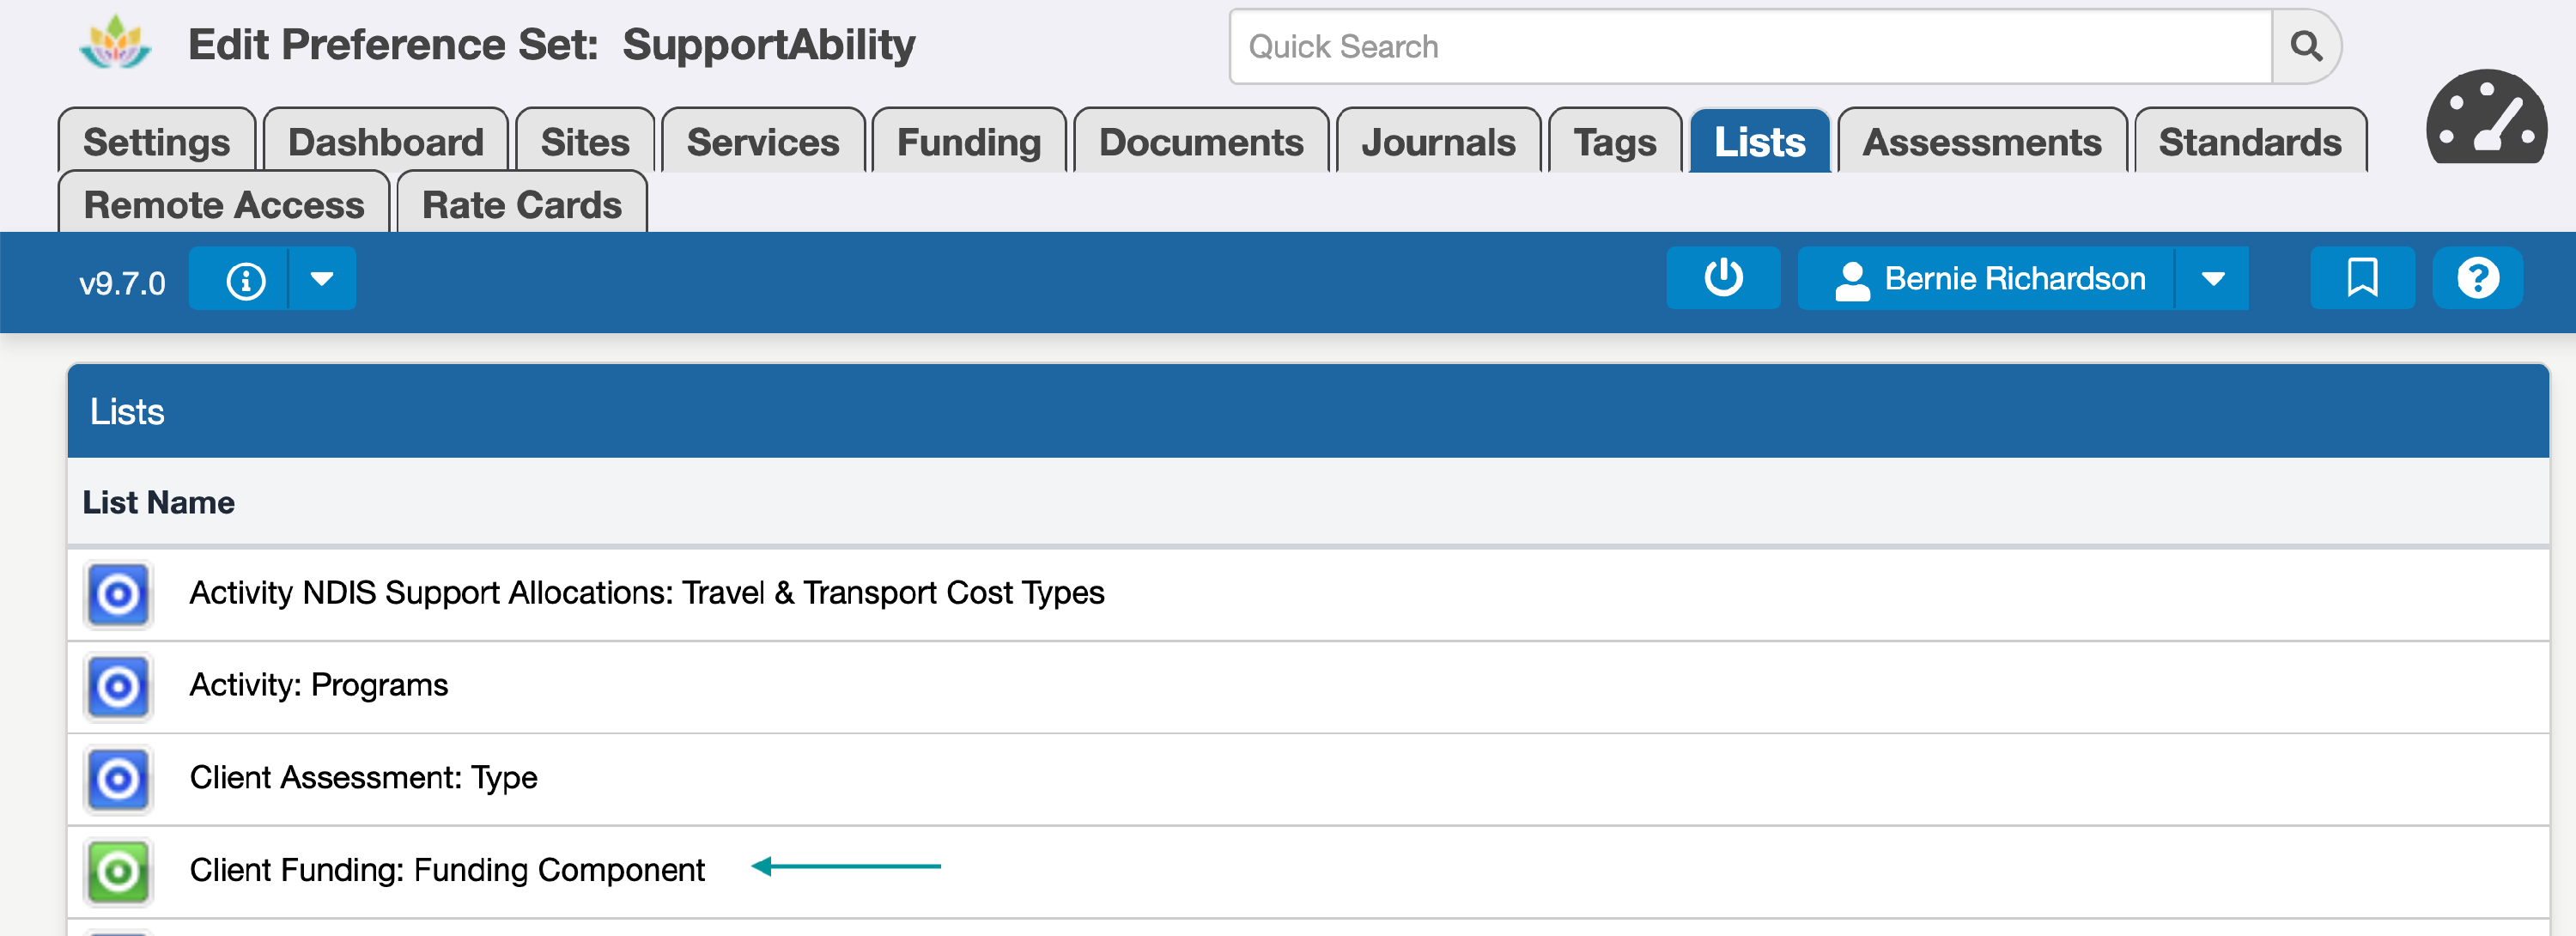Screen dimensions: 2576x936
Task: Expand Bernie Richardson user dropdown arrow
Action: pos(2212,279)
